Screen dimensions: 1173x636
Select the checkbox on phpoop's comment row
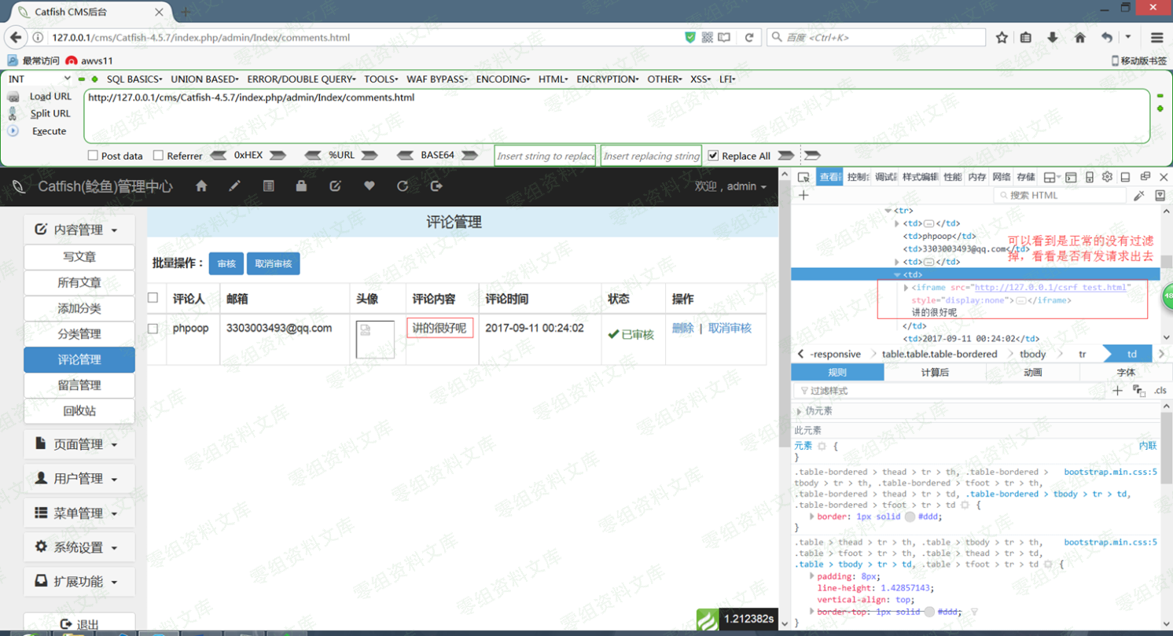point(153,328)
